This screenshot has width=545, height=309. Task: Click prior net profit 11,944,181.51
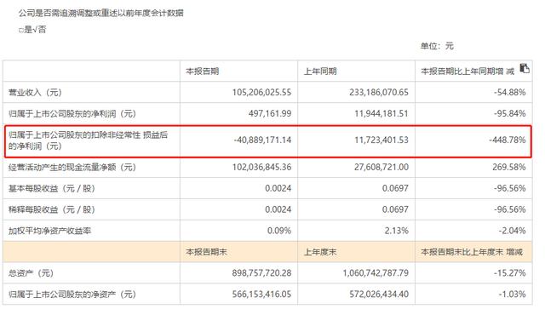coord(381,114)
